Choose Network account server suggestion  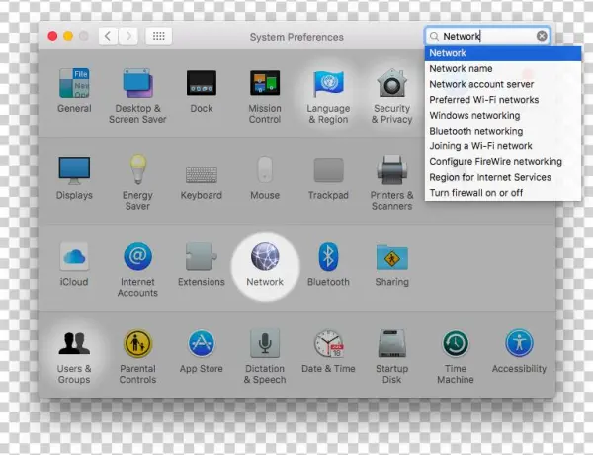(x=503, y=84)
